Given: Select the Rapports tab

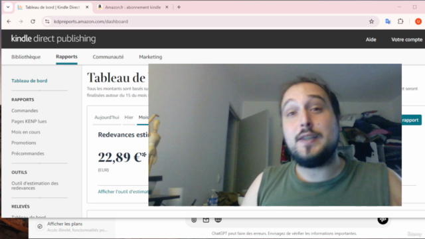Looking at the screenshot, I should [x=66, y=56].
